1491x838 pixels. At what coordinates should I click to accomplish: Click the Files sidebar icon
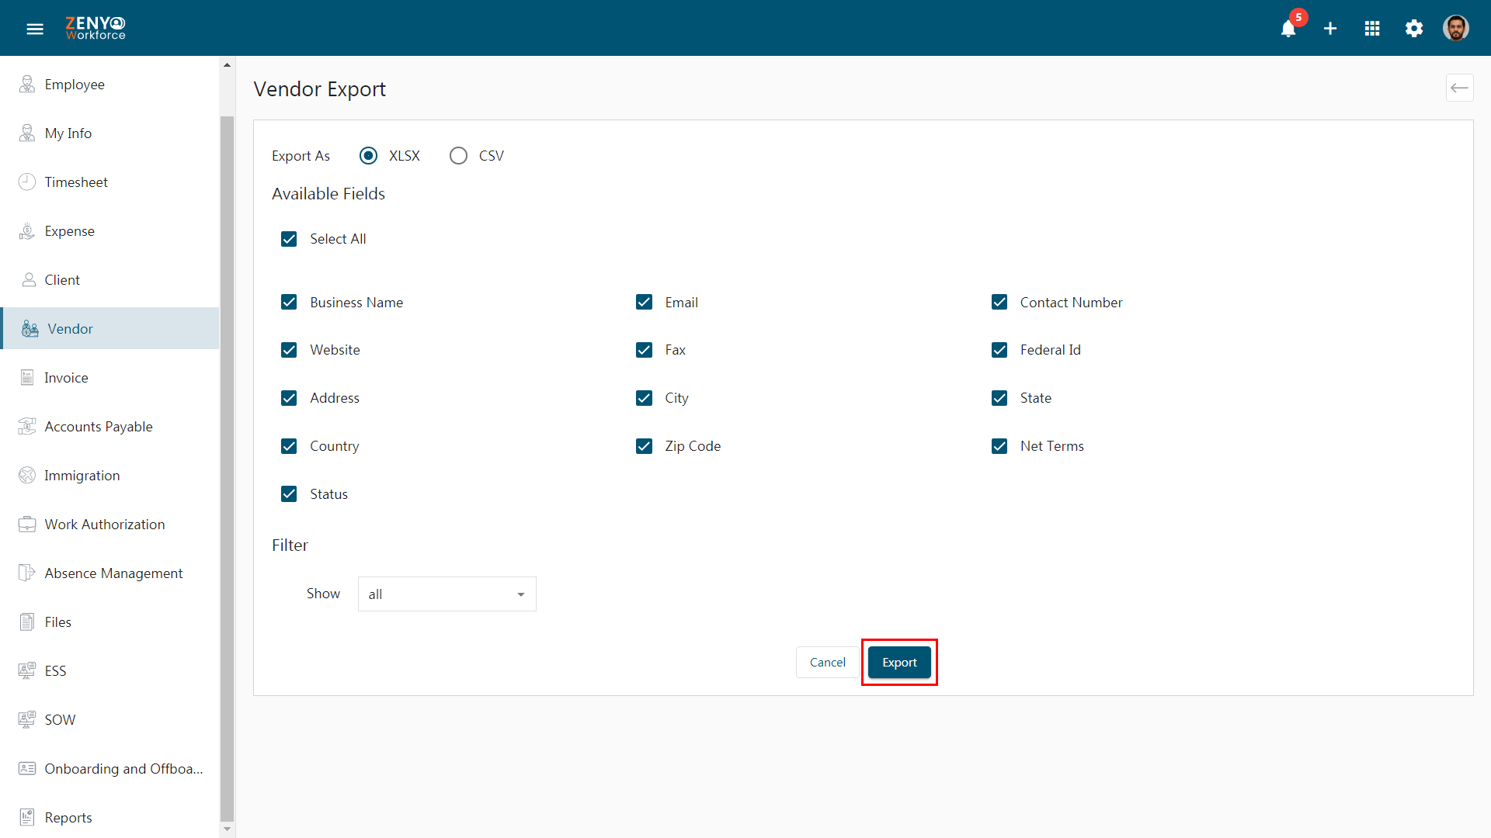coord(27,622)
